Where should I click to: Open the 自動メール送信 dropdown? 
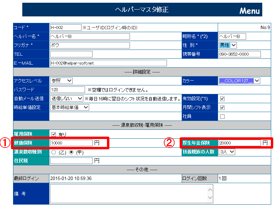[67, 99]
